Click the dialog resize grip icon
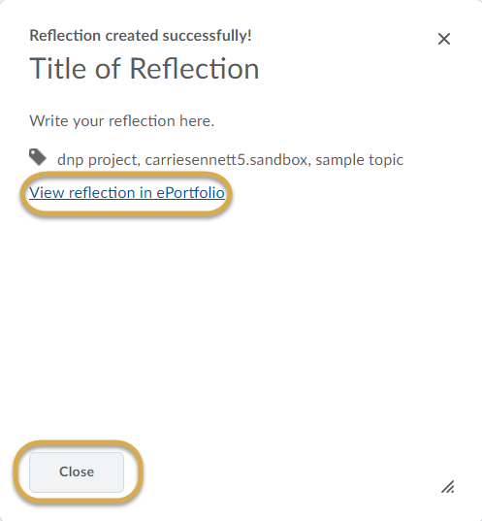The height and width of the screenshot is (521, 482). click(447, 487)
